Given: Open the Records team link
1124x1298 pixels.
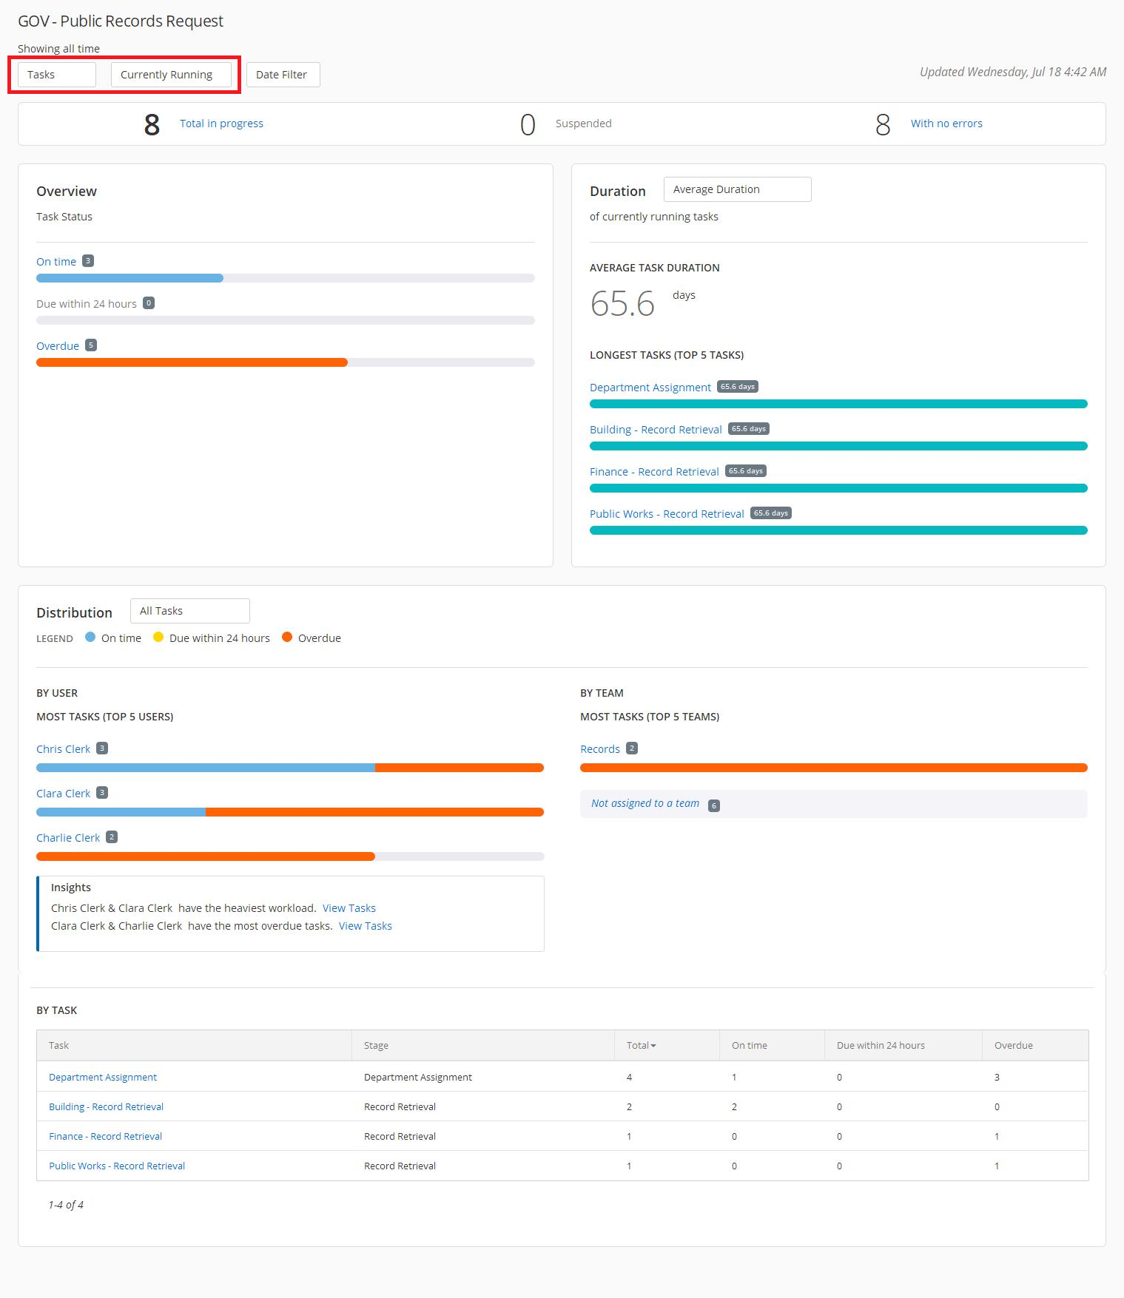Looking at the screenshot, I should click(600, 749).
